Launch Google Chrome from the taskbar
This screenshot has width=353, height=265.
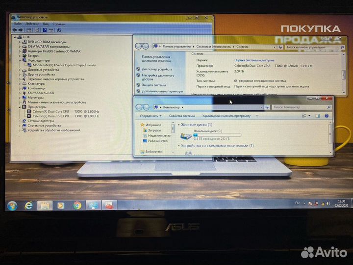tap(77, 206)
